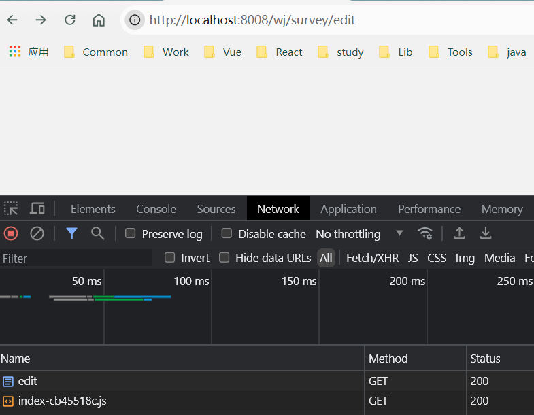Click into the Filter text field
Screen dimensions: 534x415
(x=76, y=258)
